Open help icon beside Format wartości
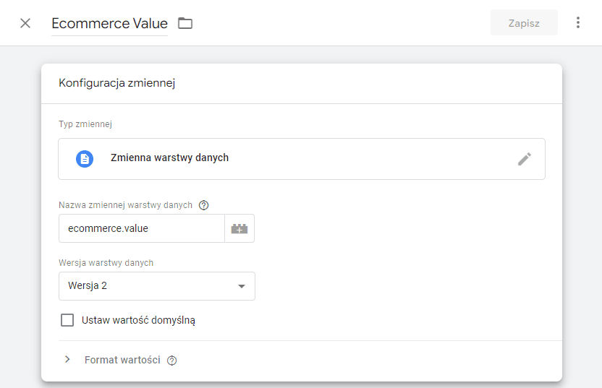This screenshot has width=602, height=388. click(x=171, y=361)
